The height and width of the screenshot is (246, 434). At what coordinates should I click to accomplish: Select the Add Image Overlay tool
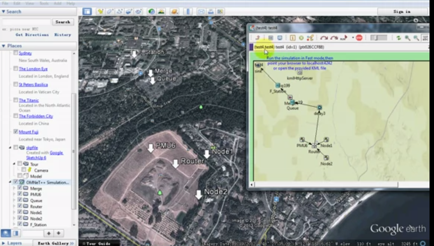(x=129, y=11)
